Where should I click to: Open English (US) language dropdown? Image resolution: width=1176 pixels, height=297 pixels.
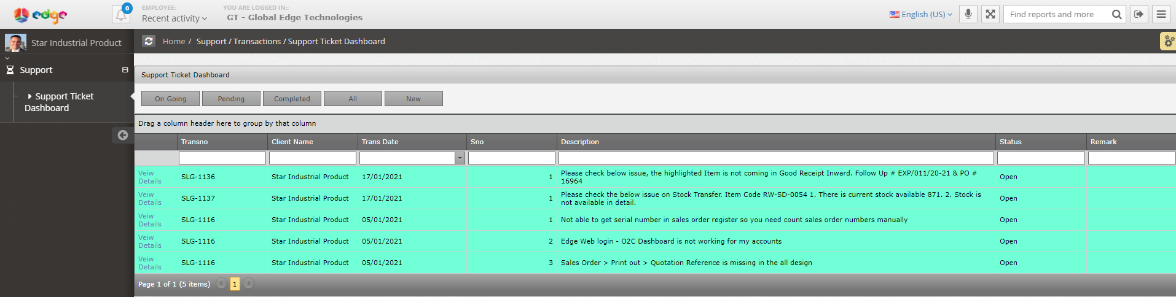click(x=921, y=14)
